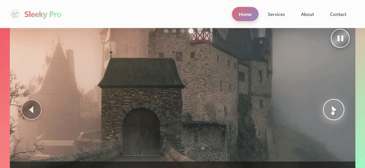The image size is (365, 168).
Task: Pause the slideshow autoplay
Action: [340, 38]
